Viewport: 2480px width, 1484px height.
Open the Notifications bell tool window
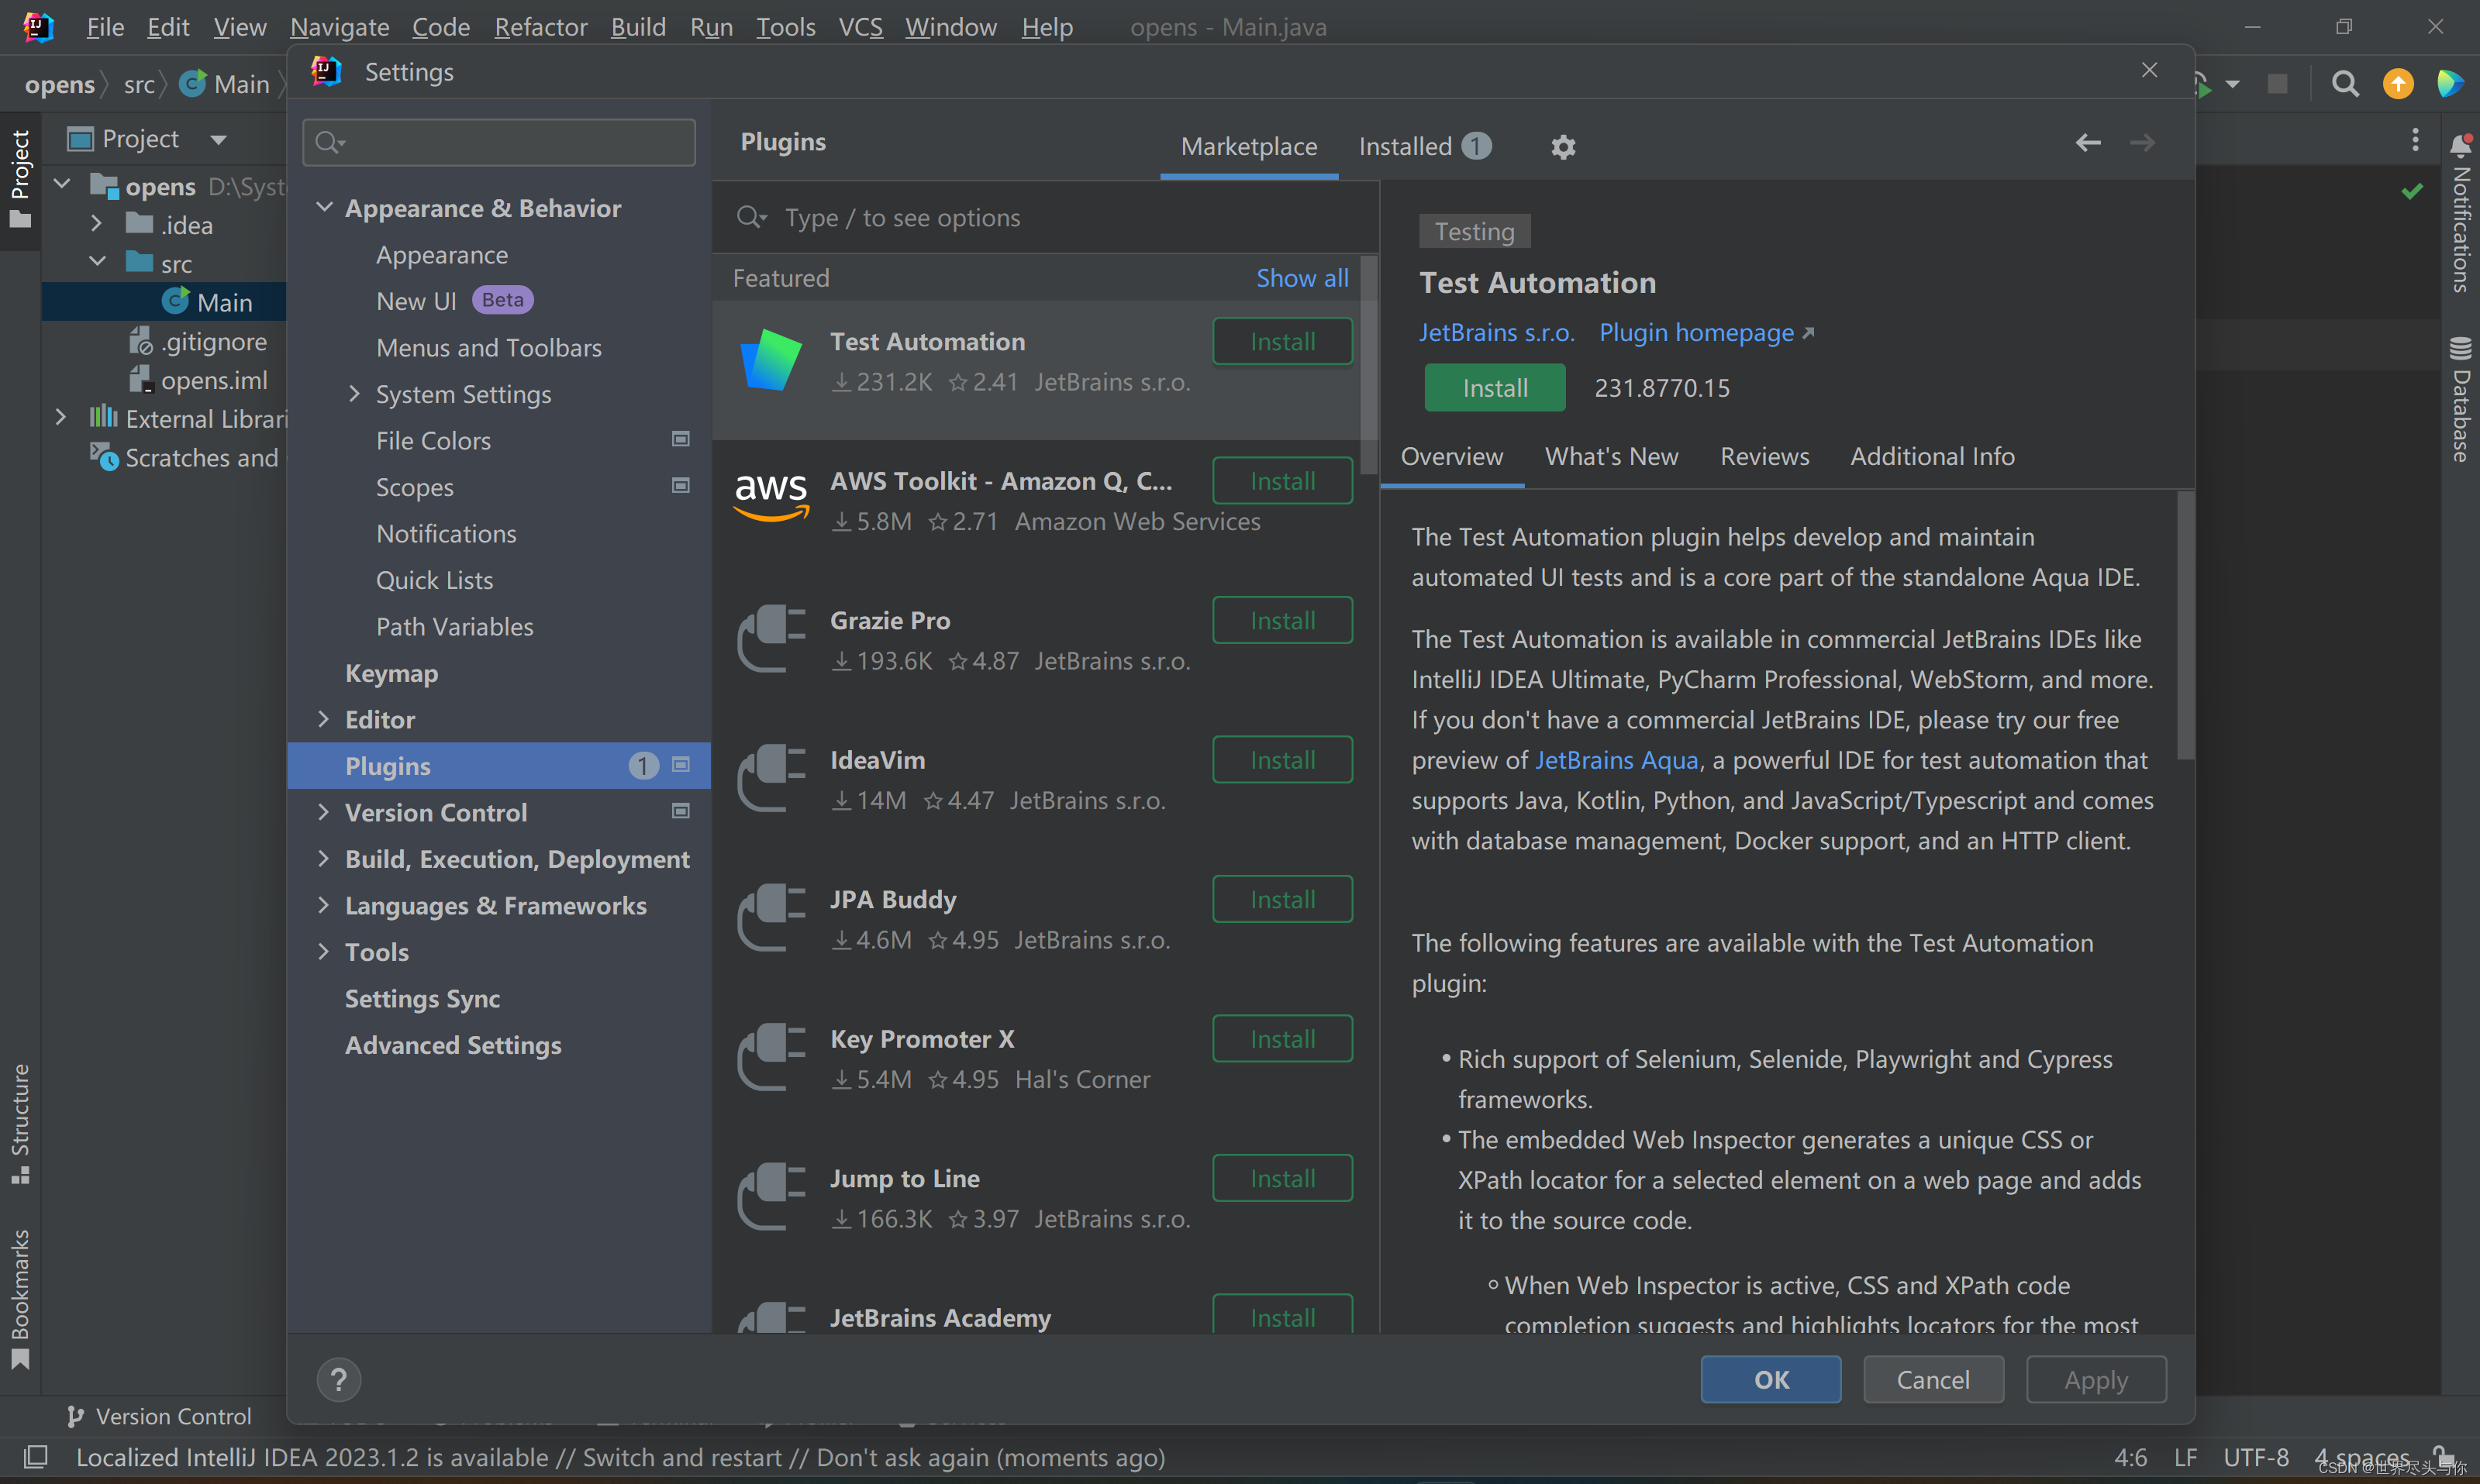point(2461,213)
